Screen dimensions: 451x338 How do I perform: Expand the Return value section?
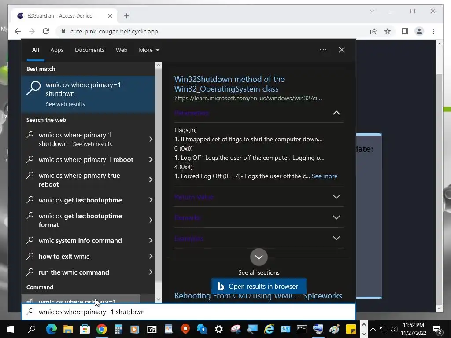click(336, 197)
